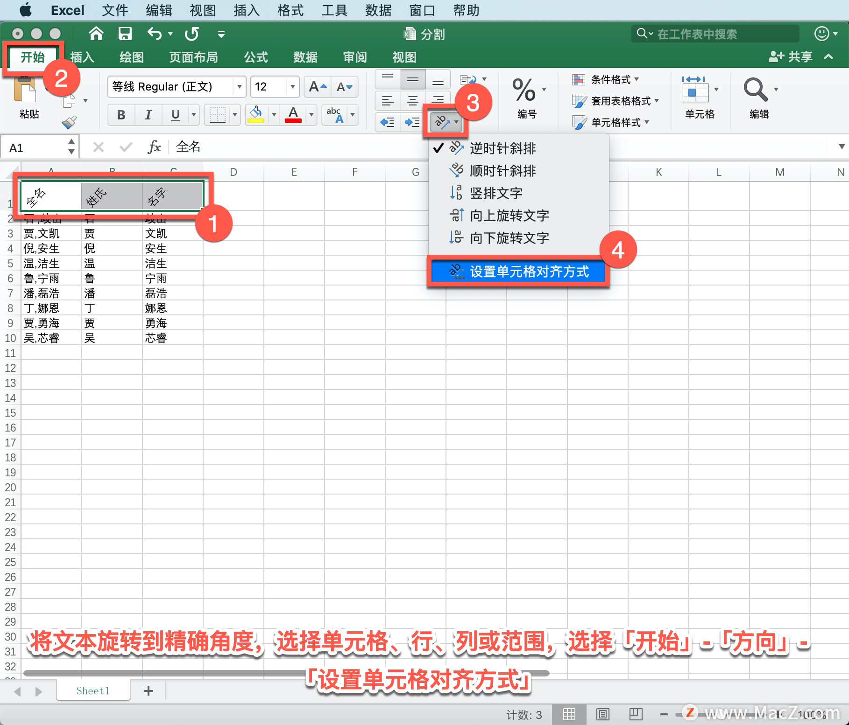
Task: Open 套用表格格式 dropdown
Action: [x=616, y=101]
